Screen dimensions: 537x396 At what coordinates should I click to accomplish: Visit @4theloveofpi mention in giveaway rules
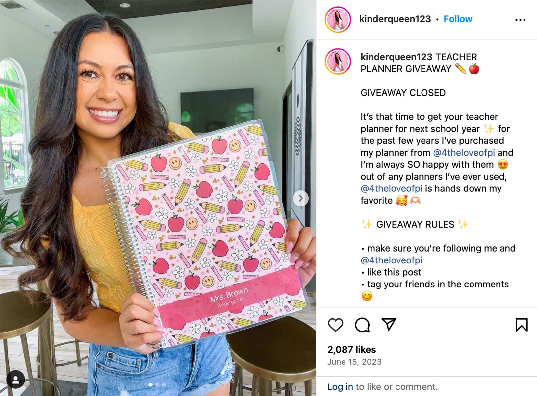[392, 260]
